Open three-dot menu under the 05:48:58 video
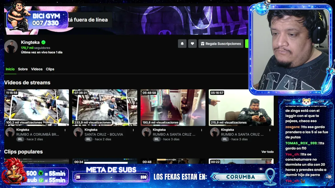Image resolution: width=335 pixels, height=188 pixels. tap(202, 130)
